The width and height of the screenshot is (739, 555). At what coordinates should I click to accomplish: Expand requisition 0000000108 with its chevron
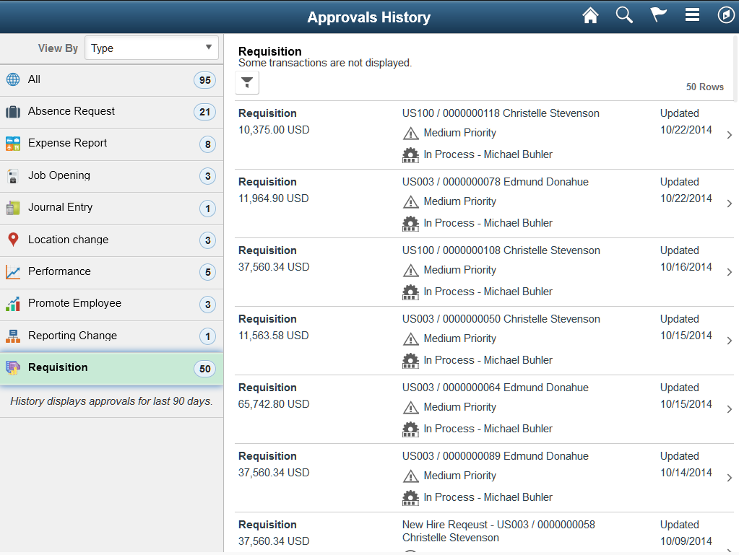click(729, 273)
